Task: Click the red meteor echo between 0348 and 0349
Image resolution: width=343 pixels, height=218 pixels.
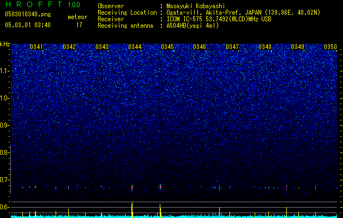Action: pyautogui.click(x=286, y=187)
